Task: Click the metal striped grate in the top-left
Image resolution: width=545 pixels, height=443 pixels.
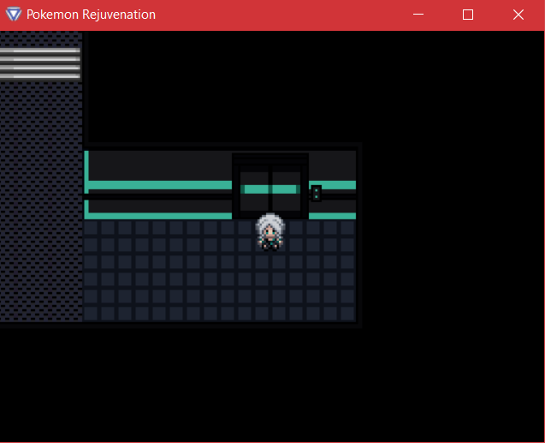Action: [x=40, y=63]
